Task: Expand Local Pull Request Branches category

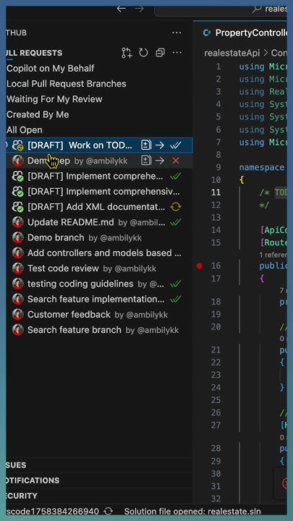Action: pyautogui.click(x=99, y=84)
